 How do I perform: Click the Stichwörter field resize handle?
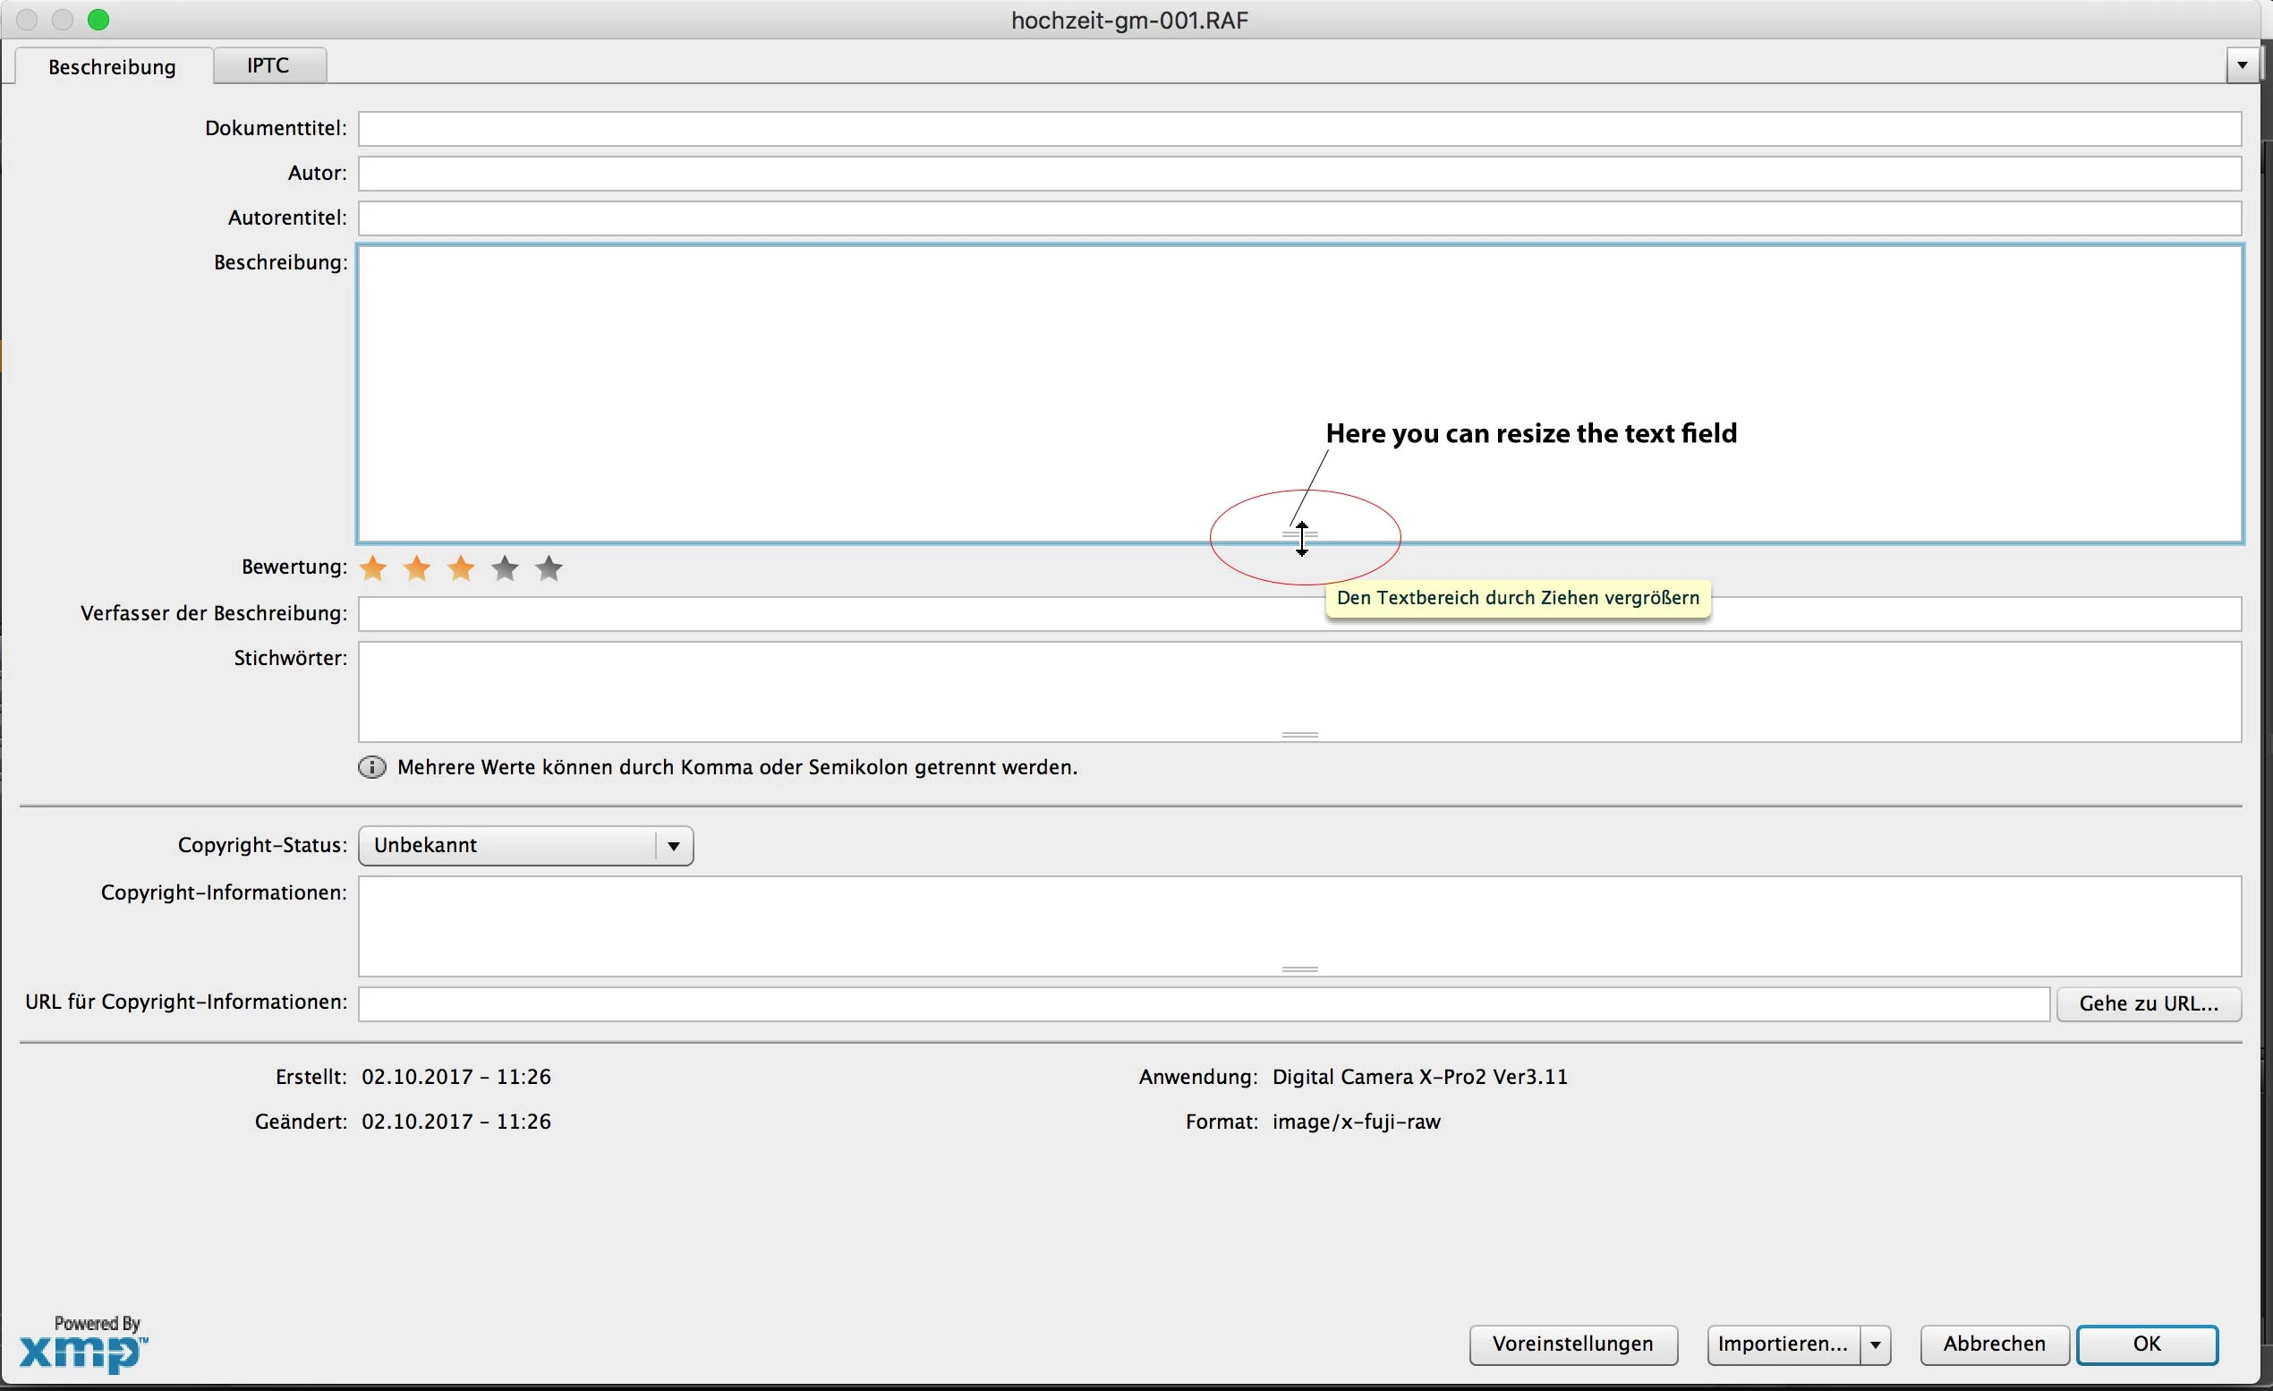[1299, 735]
